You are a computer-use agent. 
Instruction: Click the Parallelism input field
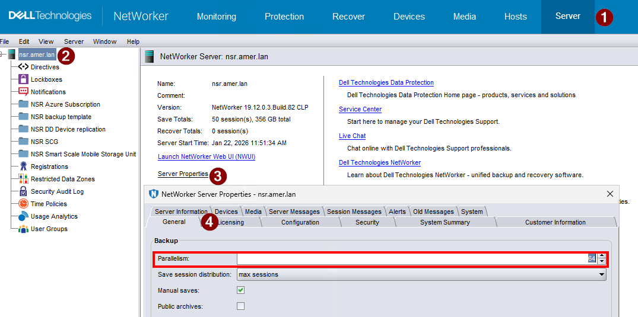[417, 259]
